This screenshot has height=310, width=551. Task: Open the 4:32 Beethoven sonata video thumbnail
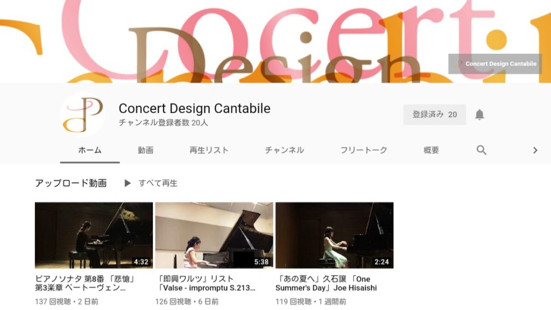pos(94,235)
